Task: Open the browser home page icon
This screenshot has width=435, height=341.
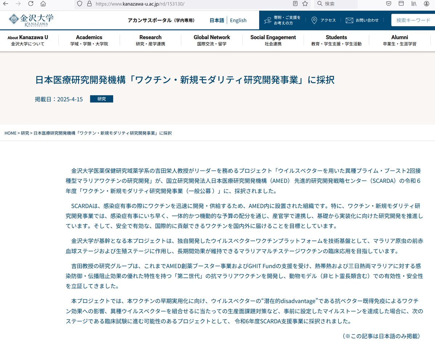Action: [43, 4]
